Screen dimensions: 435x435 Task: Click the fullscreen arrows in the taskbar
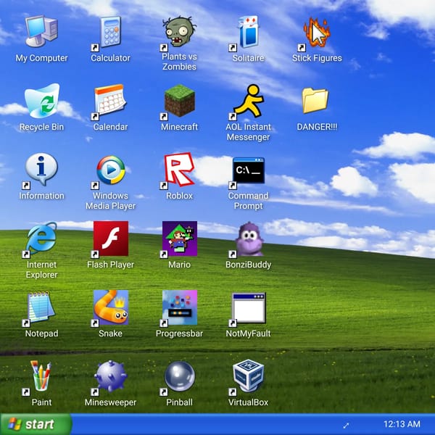(346, 425)
